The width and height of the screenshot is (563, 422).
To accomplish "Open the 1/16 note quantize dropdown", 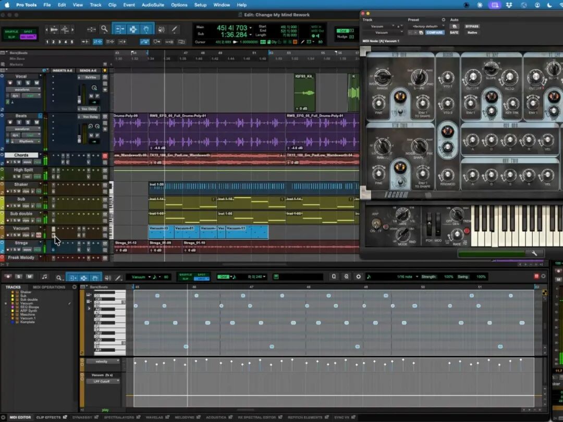I will 407,277.
